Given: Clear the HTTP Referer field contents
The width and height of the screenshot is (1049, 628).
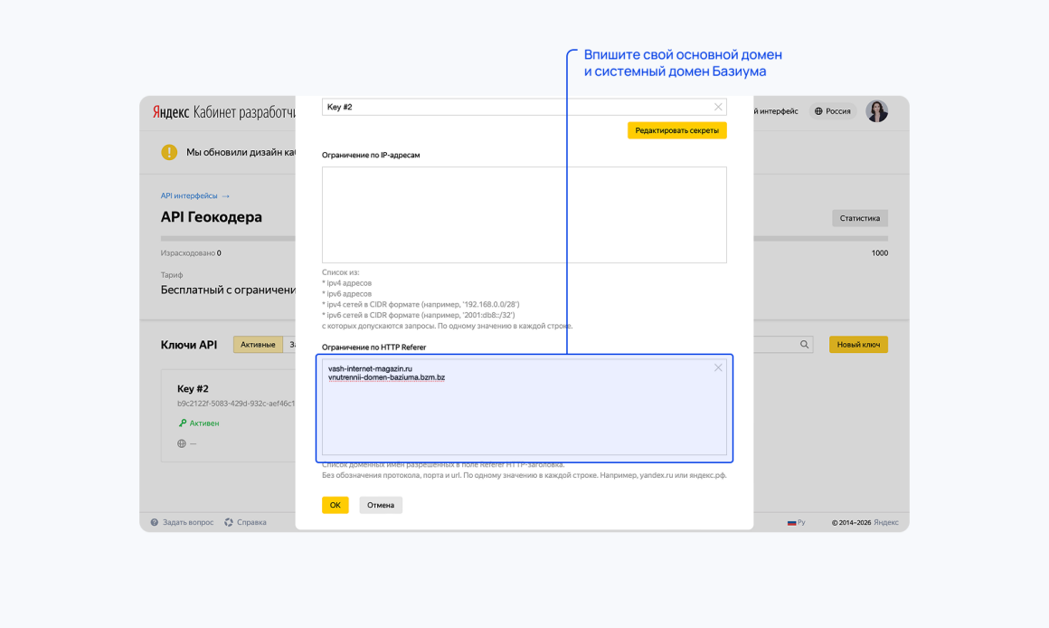Looking at the screenshot, I should [718, 367].
